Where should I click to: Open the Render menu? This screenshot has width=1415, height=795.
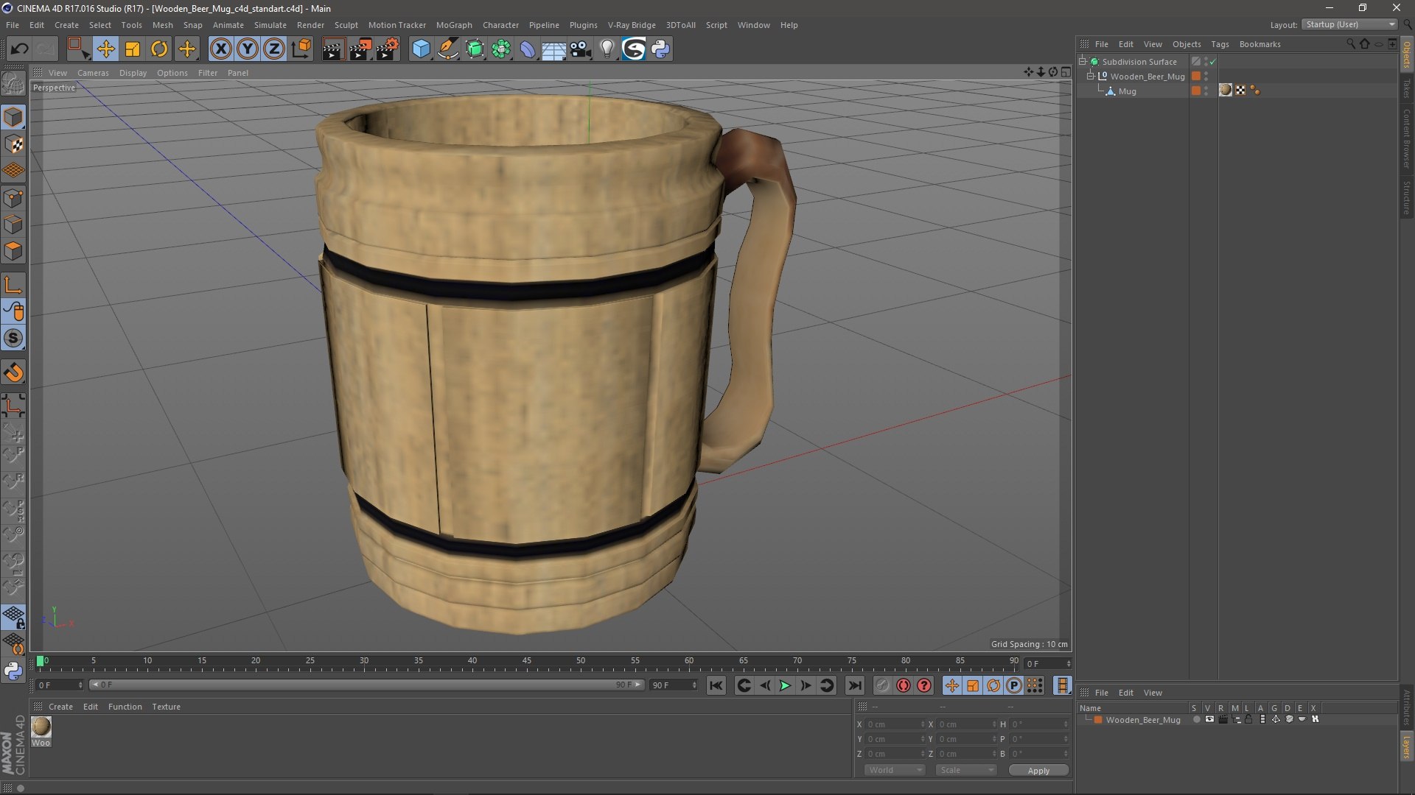(310, 24)
